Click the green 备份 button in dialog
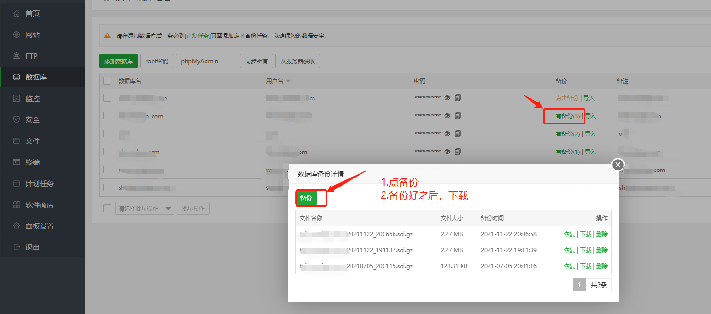The width and height of the screenshot is (711, 314). [306, 198]
